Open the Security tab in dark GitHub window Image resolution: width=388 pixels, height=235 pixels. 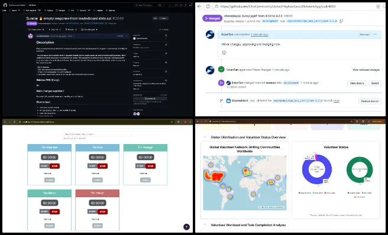point(83,11)
